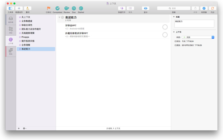The width and height of the screenshot is (223, 140).
Task: Toggle the 检查器 inspector panel
Action: click(204, 8)
